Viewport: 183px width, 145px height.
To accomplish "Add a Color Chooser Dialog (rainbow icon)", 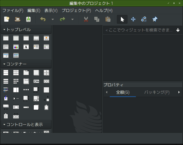I will 16,47.
